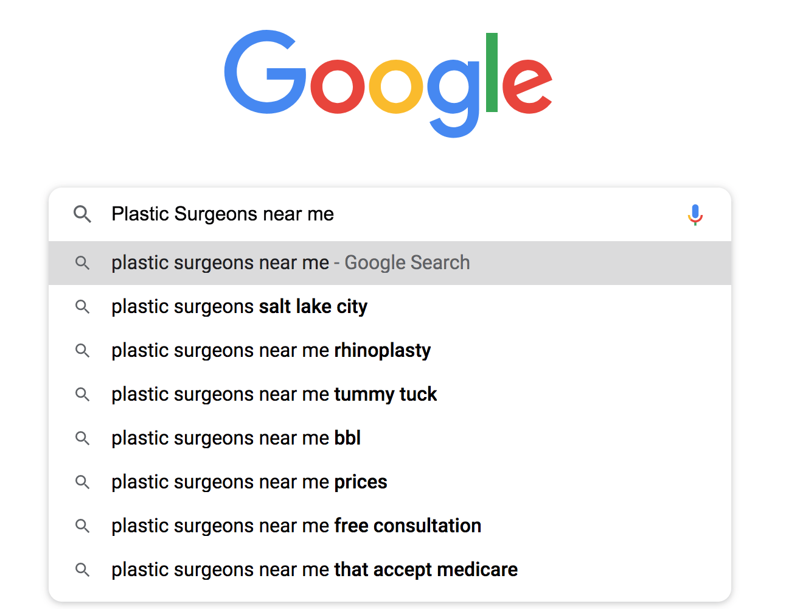The image size is (786, 609).
Task: Choose the "plastic surgeons near me tummy tuck" suggestion
Action: 274,395
